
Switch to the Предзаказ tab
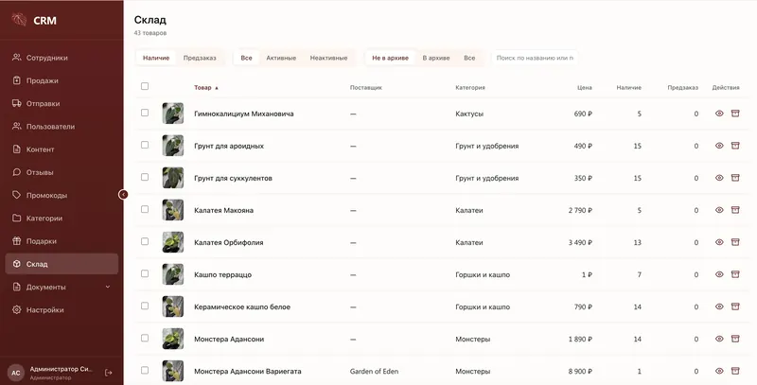click(200, 58)
